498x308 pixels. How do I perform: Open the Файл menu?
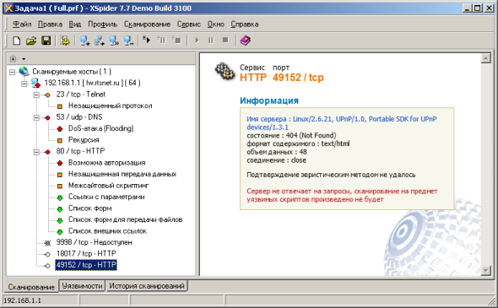22,24
